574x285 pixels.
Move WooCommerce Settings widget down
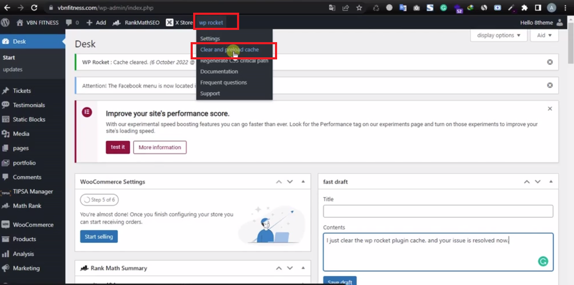coord(290,182)
